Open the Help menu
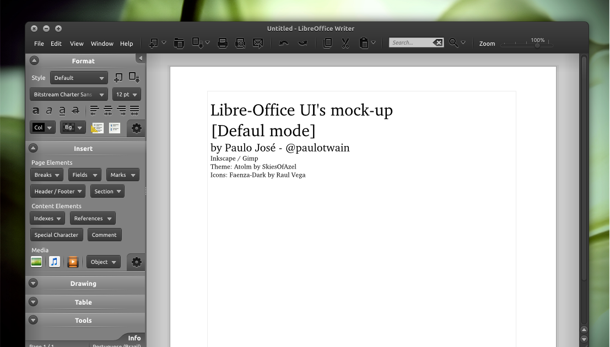Image resolution: width=610 pixels, height=347 pixels. point(126,44)
